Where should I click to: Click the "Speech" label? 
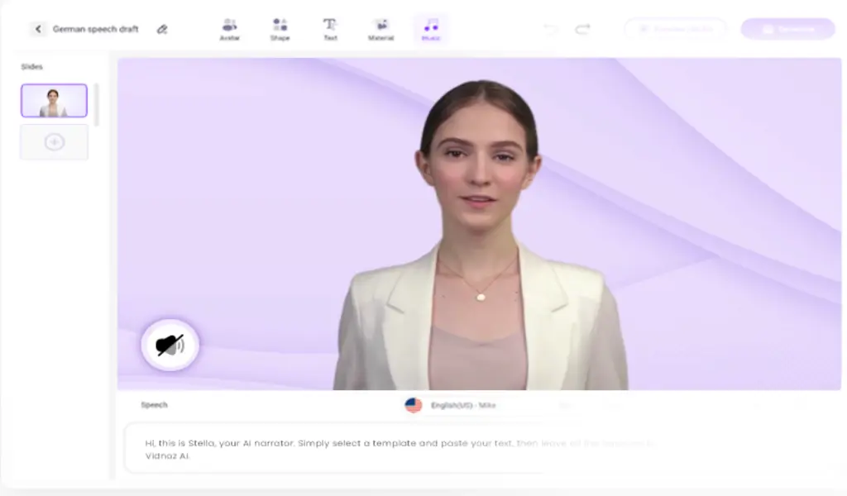[154, 405]
